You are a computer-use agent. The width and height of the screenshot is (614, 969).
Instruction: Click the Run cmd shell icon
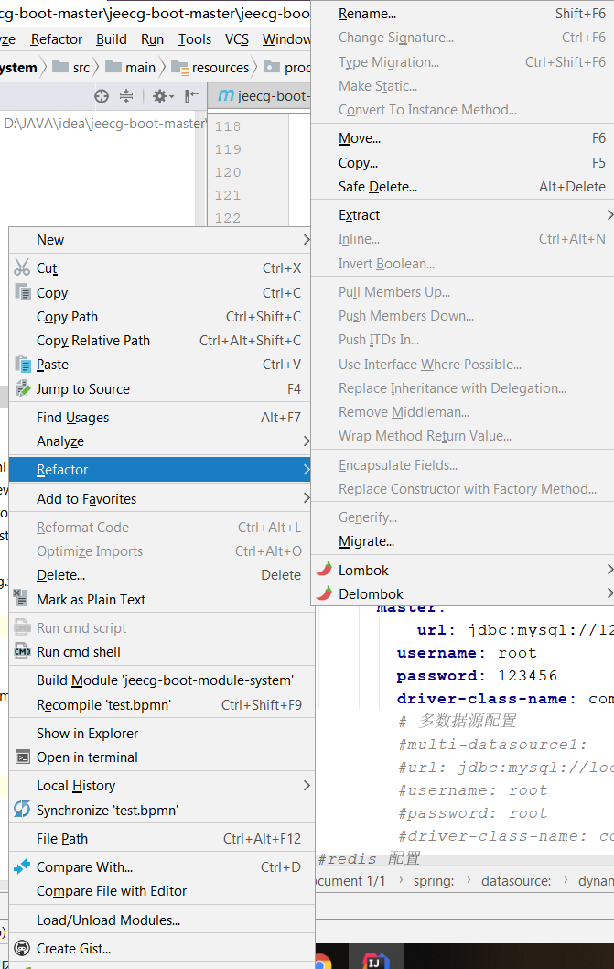[x=22, y=651]
